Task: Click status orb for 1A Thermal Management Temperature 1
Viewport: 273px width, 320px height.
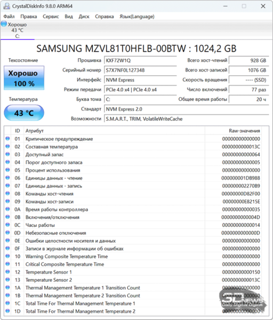Action: click(x=7, y=287)
